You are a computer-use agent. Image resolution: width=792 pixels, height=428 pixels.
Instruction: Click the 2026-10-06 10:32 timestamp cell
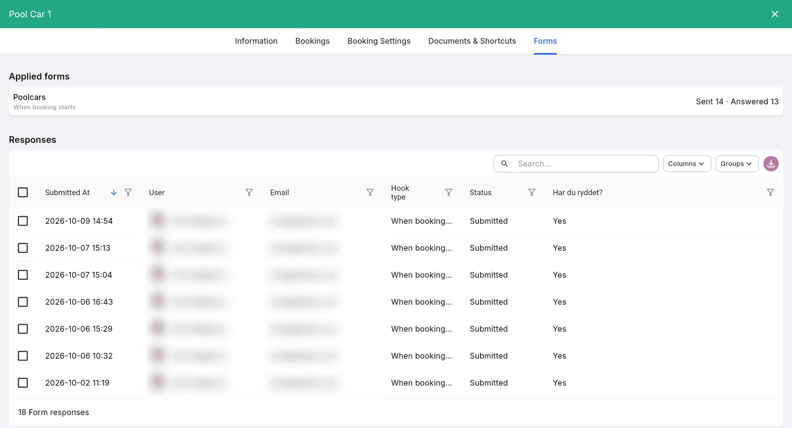(79, 356)
